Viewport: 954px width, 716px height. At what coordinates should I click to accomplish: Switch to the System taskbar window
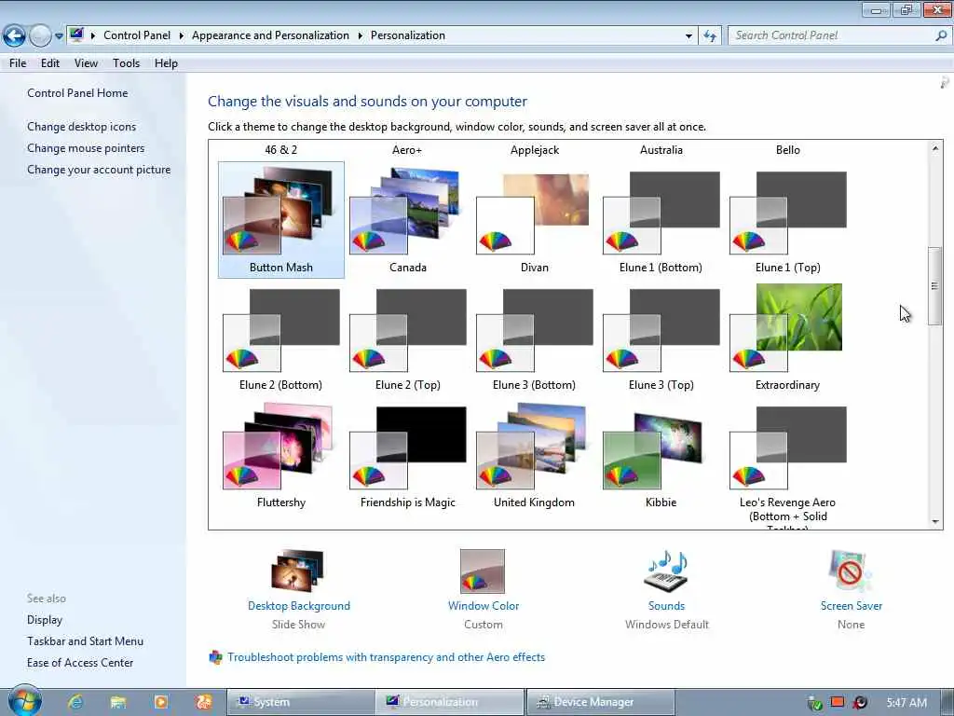pos(301,702)
